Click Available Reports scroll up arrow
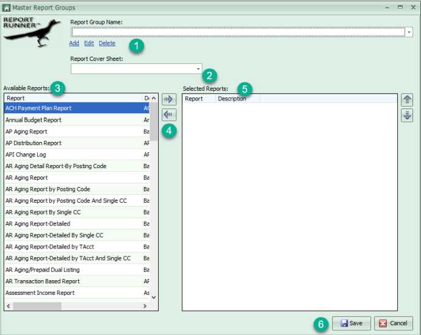The height and width of the screenshot is (335, 421). tap(154, 98)
